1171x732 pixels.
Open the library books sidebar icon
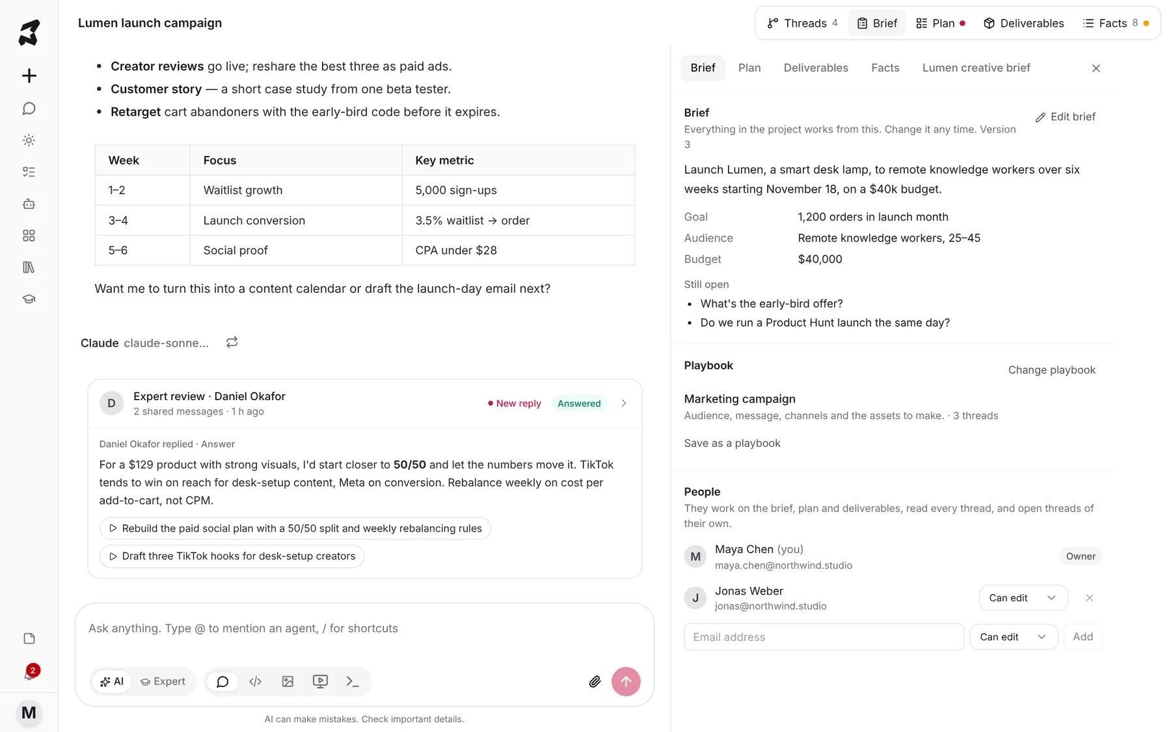pos(29,267)
